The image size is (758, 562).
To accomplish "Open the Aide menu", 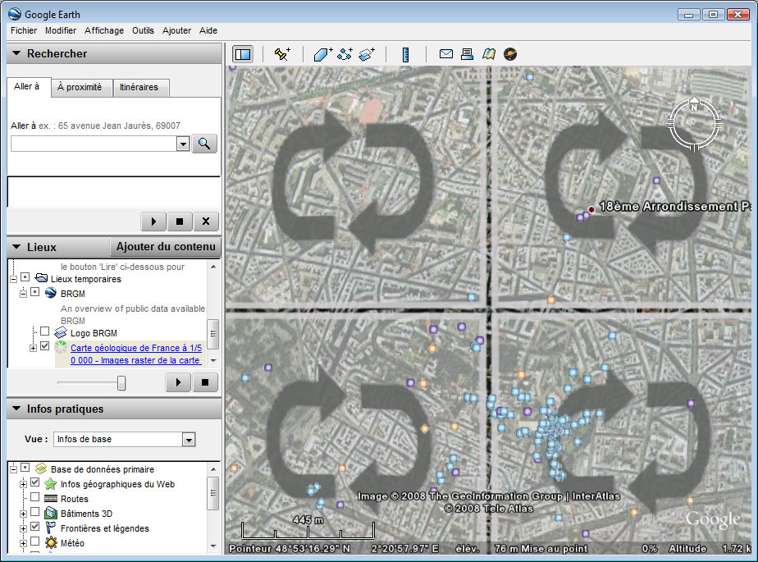I will pos(208,30).
